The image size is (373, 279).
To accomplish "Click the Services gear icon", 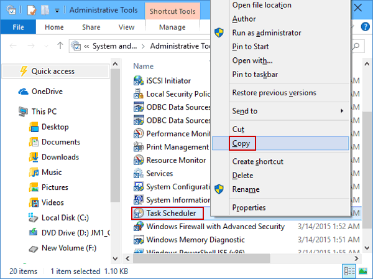I will (138, 173).
